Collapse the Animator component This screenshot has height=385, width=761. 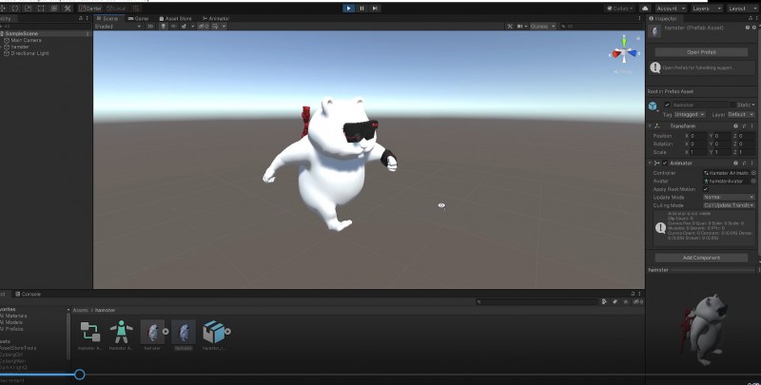(x=650, y=163)
